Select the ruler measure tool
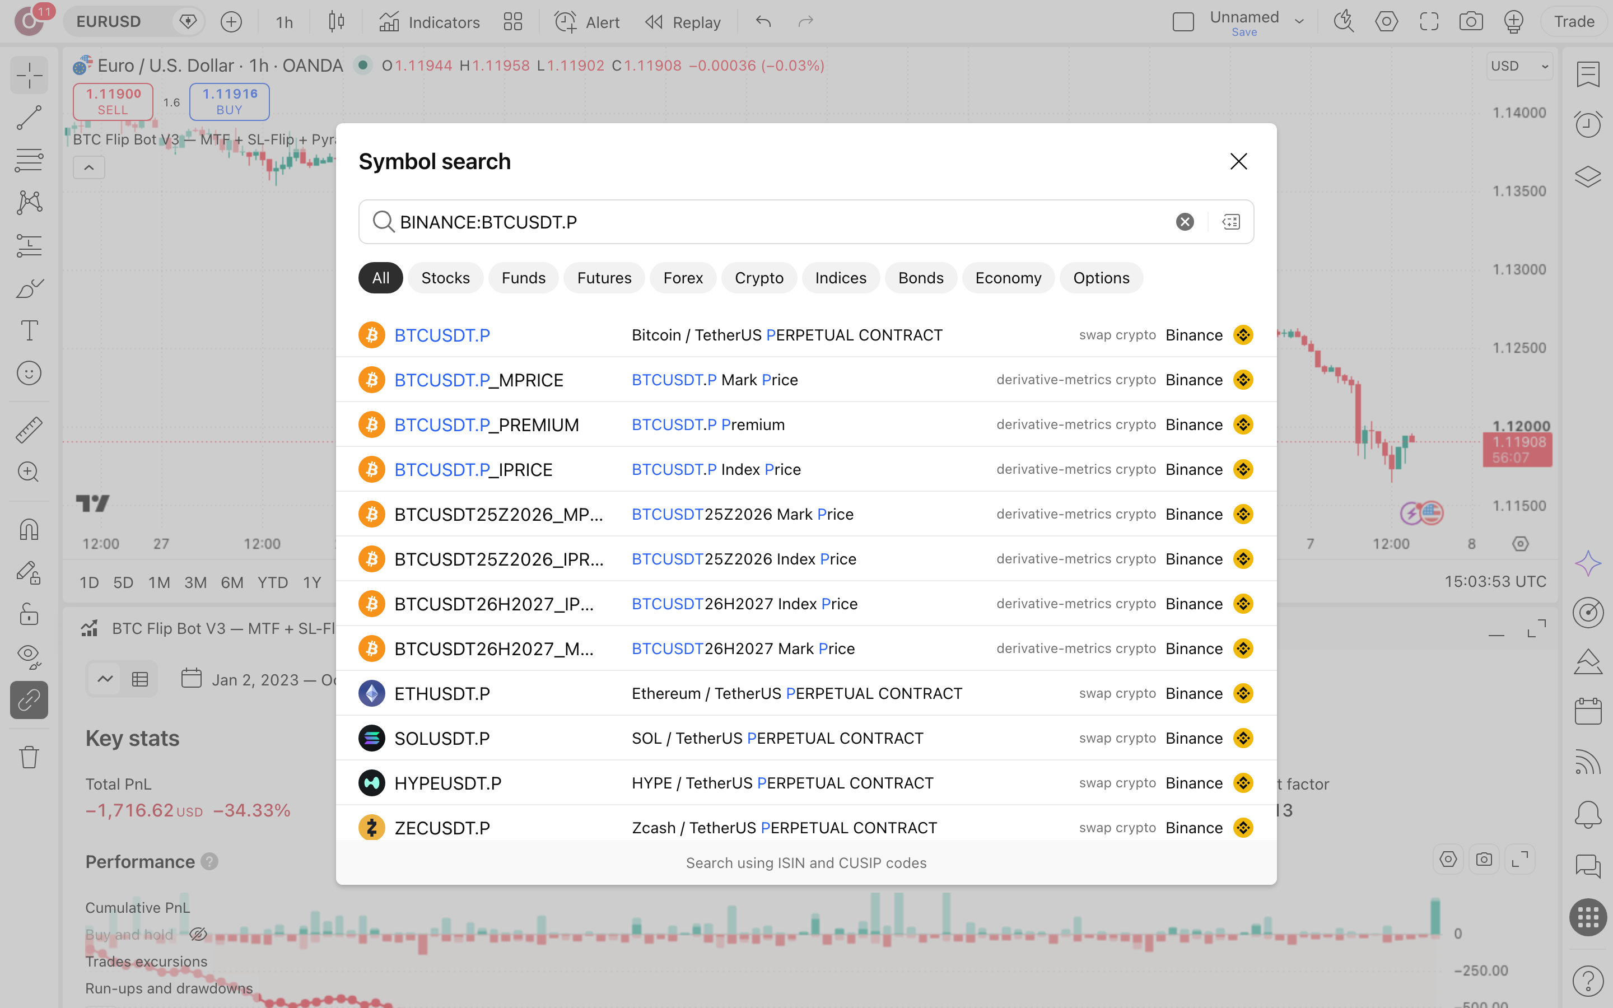The height and width of the screenshot is (1008, 1613). 29,430
